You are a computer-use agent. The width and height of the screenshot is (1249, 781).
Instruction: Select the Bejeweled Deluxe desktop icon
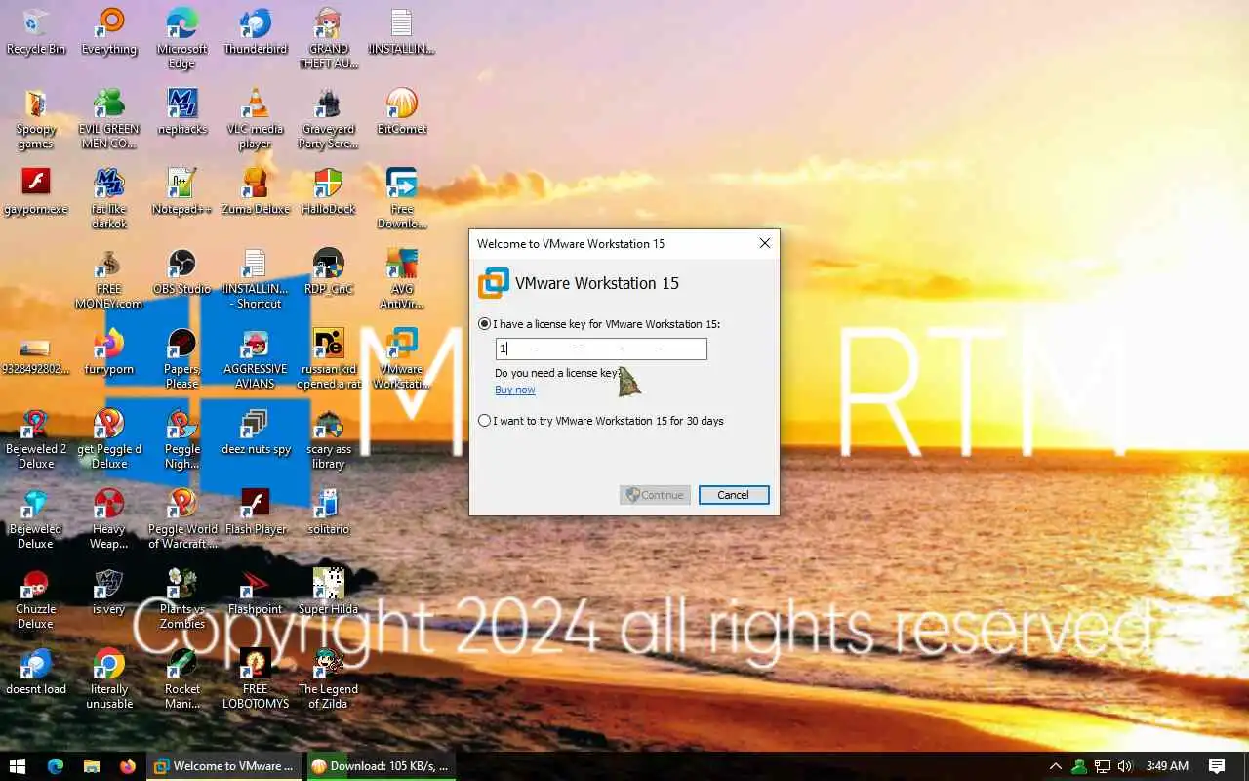(x=36, y=518)
